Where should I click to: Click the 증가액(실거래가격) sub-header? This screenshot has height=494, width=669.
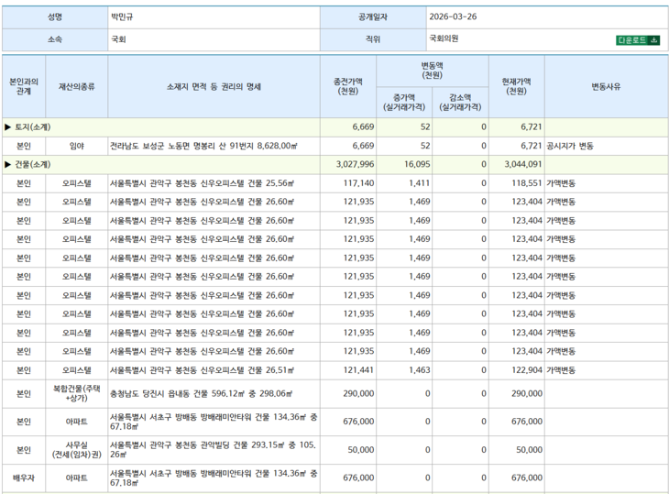404,103
